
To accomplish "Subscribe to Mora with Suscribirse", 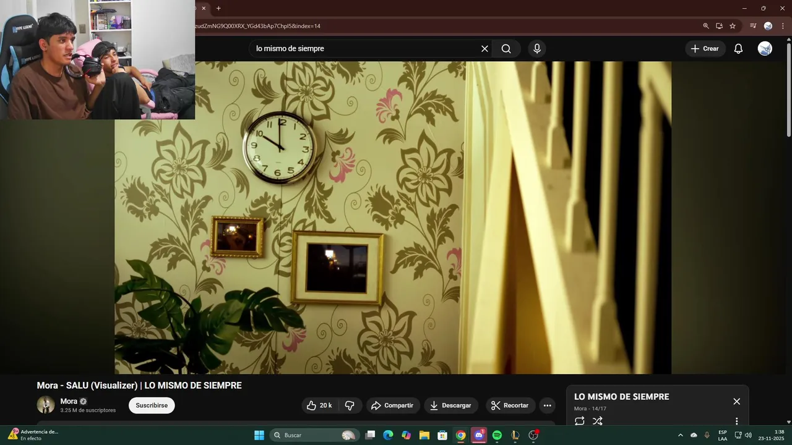I will pos(152,405).
